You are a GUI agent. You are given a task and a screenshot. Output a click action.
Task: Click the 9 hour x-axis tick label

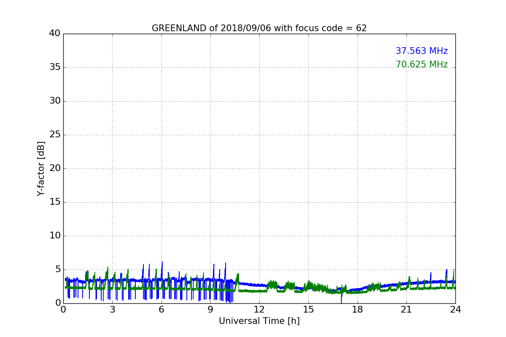pos(210,310)
